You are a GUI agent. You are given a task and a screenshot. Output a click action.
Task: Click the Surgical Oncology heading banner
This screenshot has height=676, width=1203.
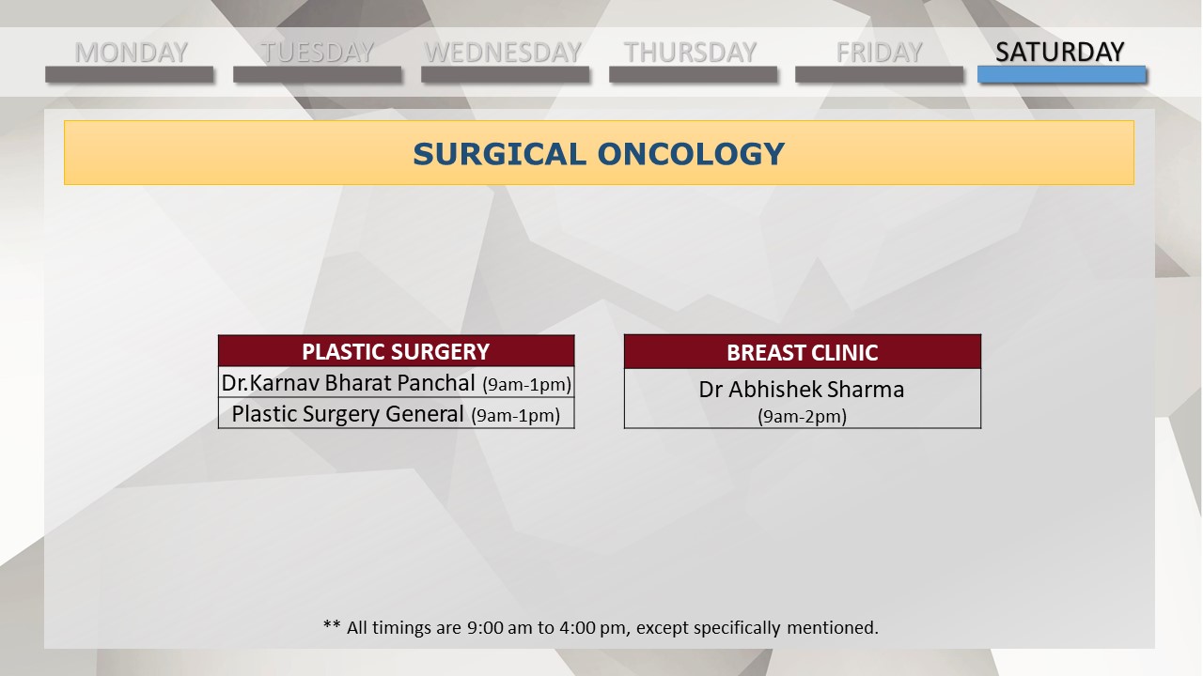(x=599, y=153)
